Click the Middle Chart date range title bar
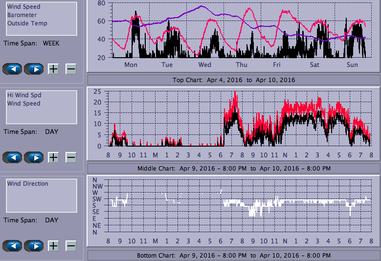Image resolution: width=381 pixels, height=261 pixels. pos(233,168)
